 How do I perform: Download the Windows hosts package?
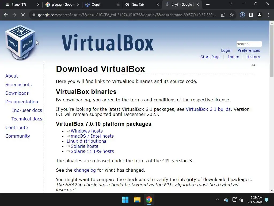coord(86,131)
